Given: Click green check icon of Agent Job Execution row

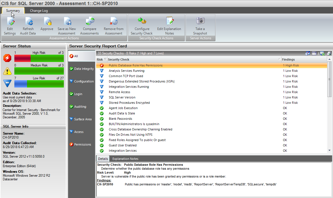Looking at the screenshot, I should [102, 108].
